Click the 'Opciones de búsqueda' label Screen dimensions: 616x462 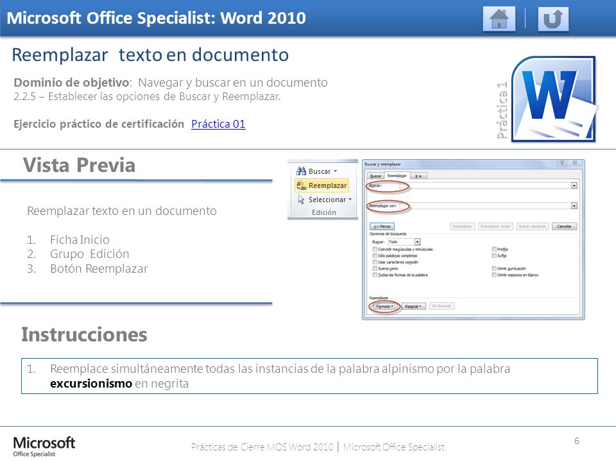click(388, 234)
